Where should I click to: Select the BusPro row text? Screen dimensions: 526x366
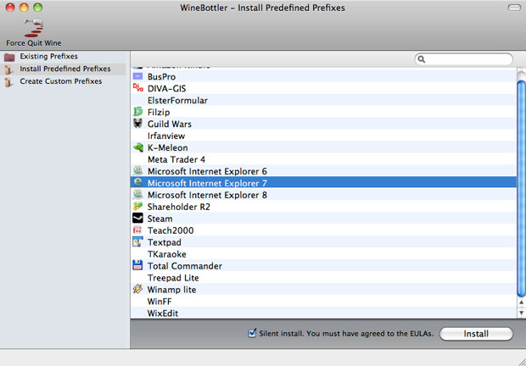coord(161,77)
